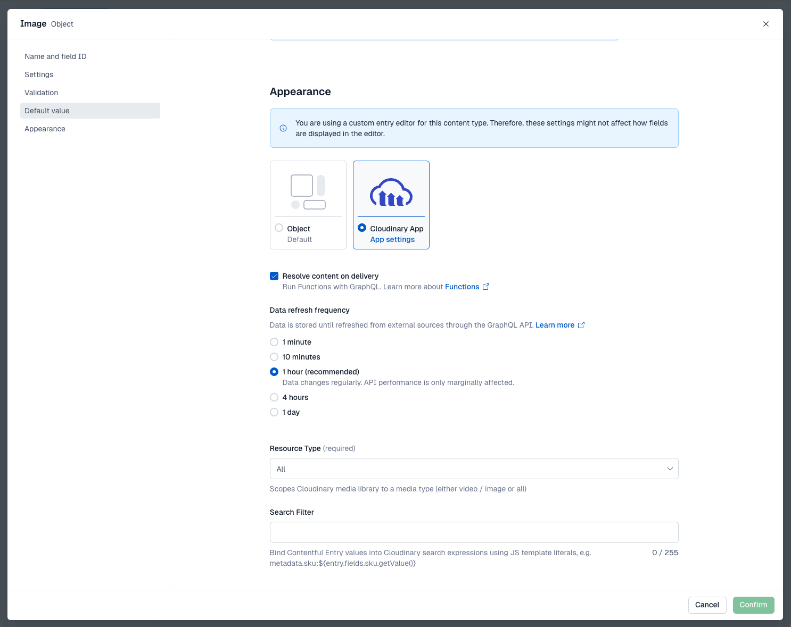Click the info icon in the notice banner
791x627 pixels.
tap(283, 128)
